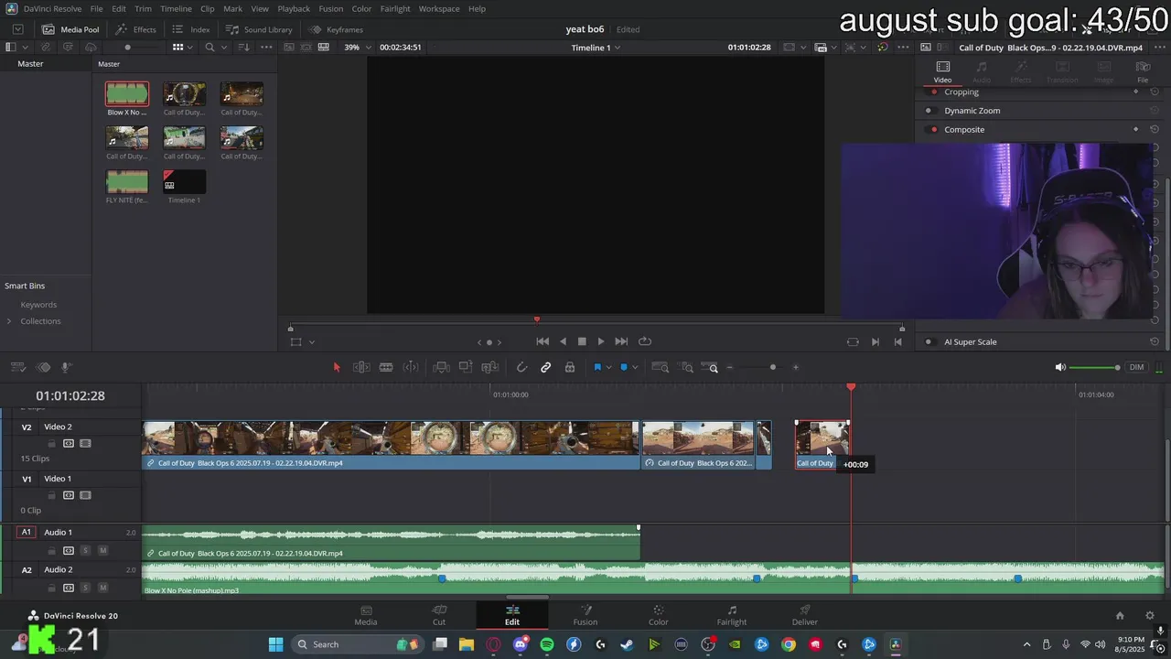Viewport: 1171px width, 659px height.
Task: Click the timeline zoom-out minus button
Action: click(729, 368)
